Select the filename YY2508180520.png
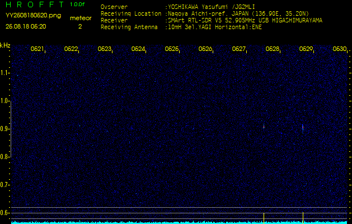The image size is (352, 224). [x=33, y=16]
